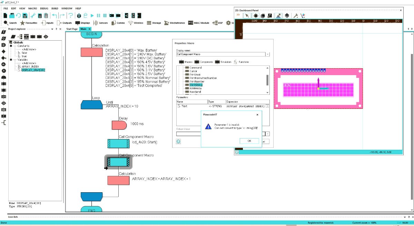This screenshot has width=414, height=226.
Task: Switch to Components tab in Properties dialog
Action: (x=204, y=62)
